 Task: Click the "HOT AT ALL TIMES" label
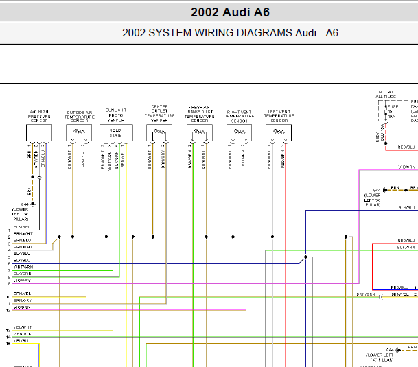coord(386,95)
